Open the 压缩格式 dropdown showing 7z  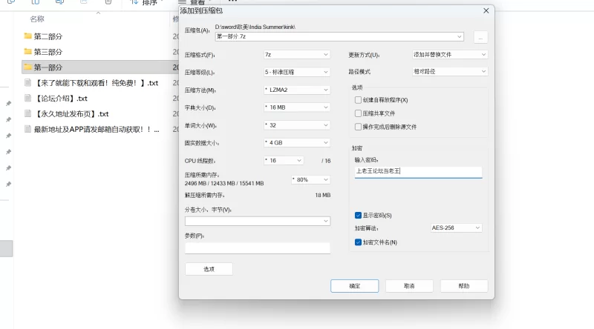pos(296,55)
